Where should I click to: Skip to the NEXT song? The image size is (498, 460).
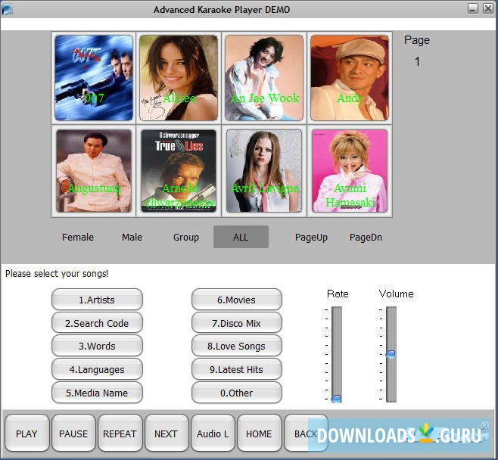click(167, 434)
